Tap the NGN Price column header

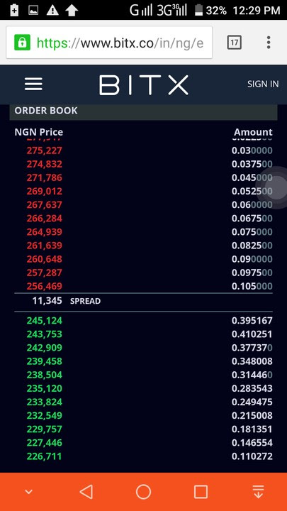39,132
